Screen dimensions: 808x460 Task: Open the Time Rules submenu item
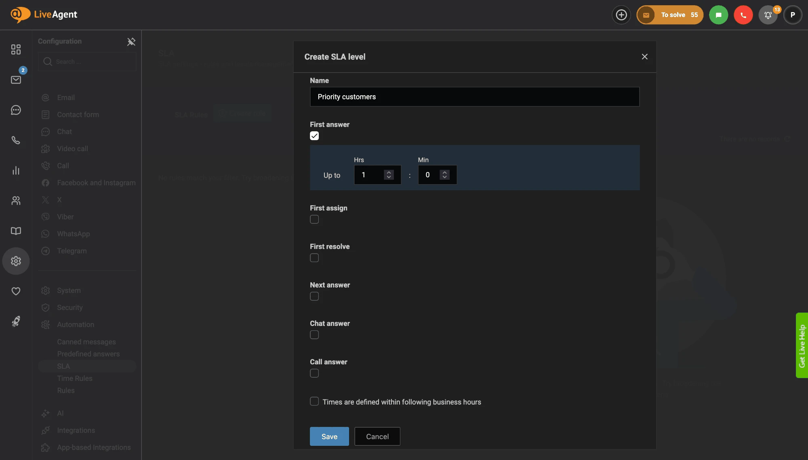[x=75, y=378]
